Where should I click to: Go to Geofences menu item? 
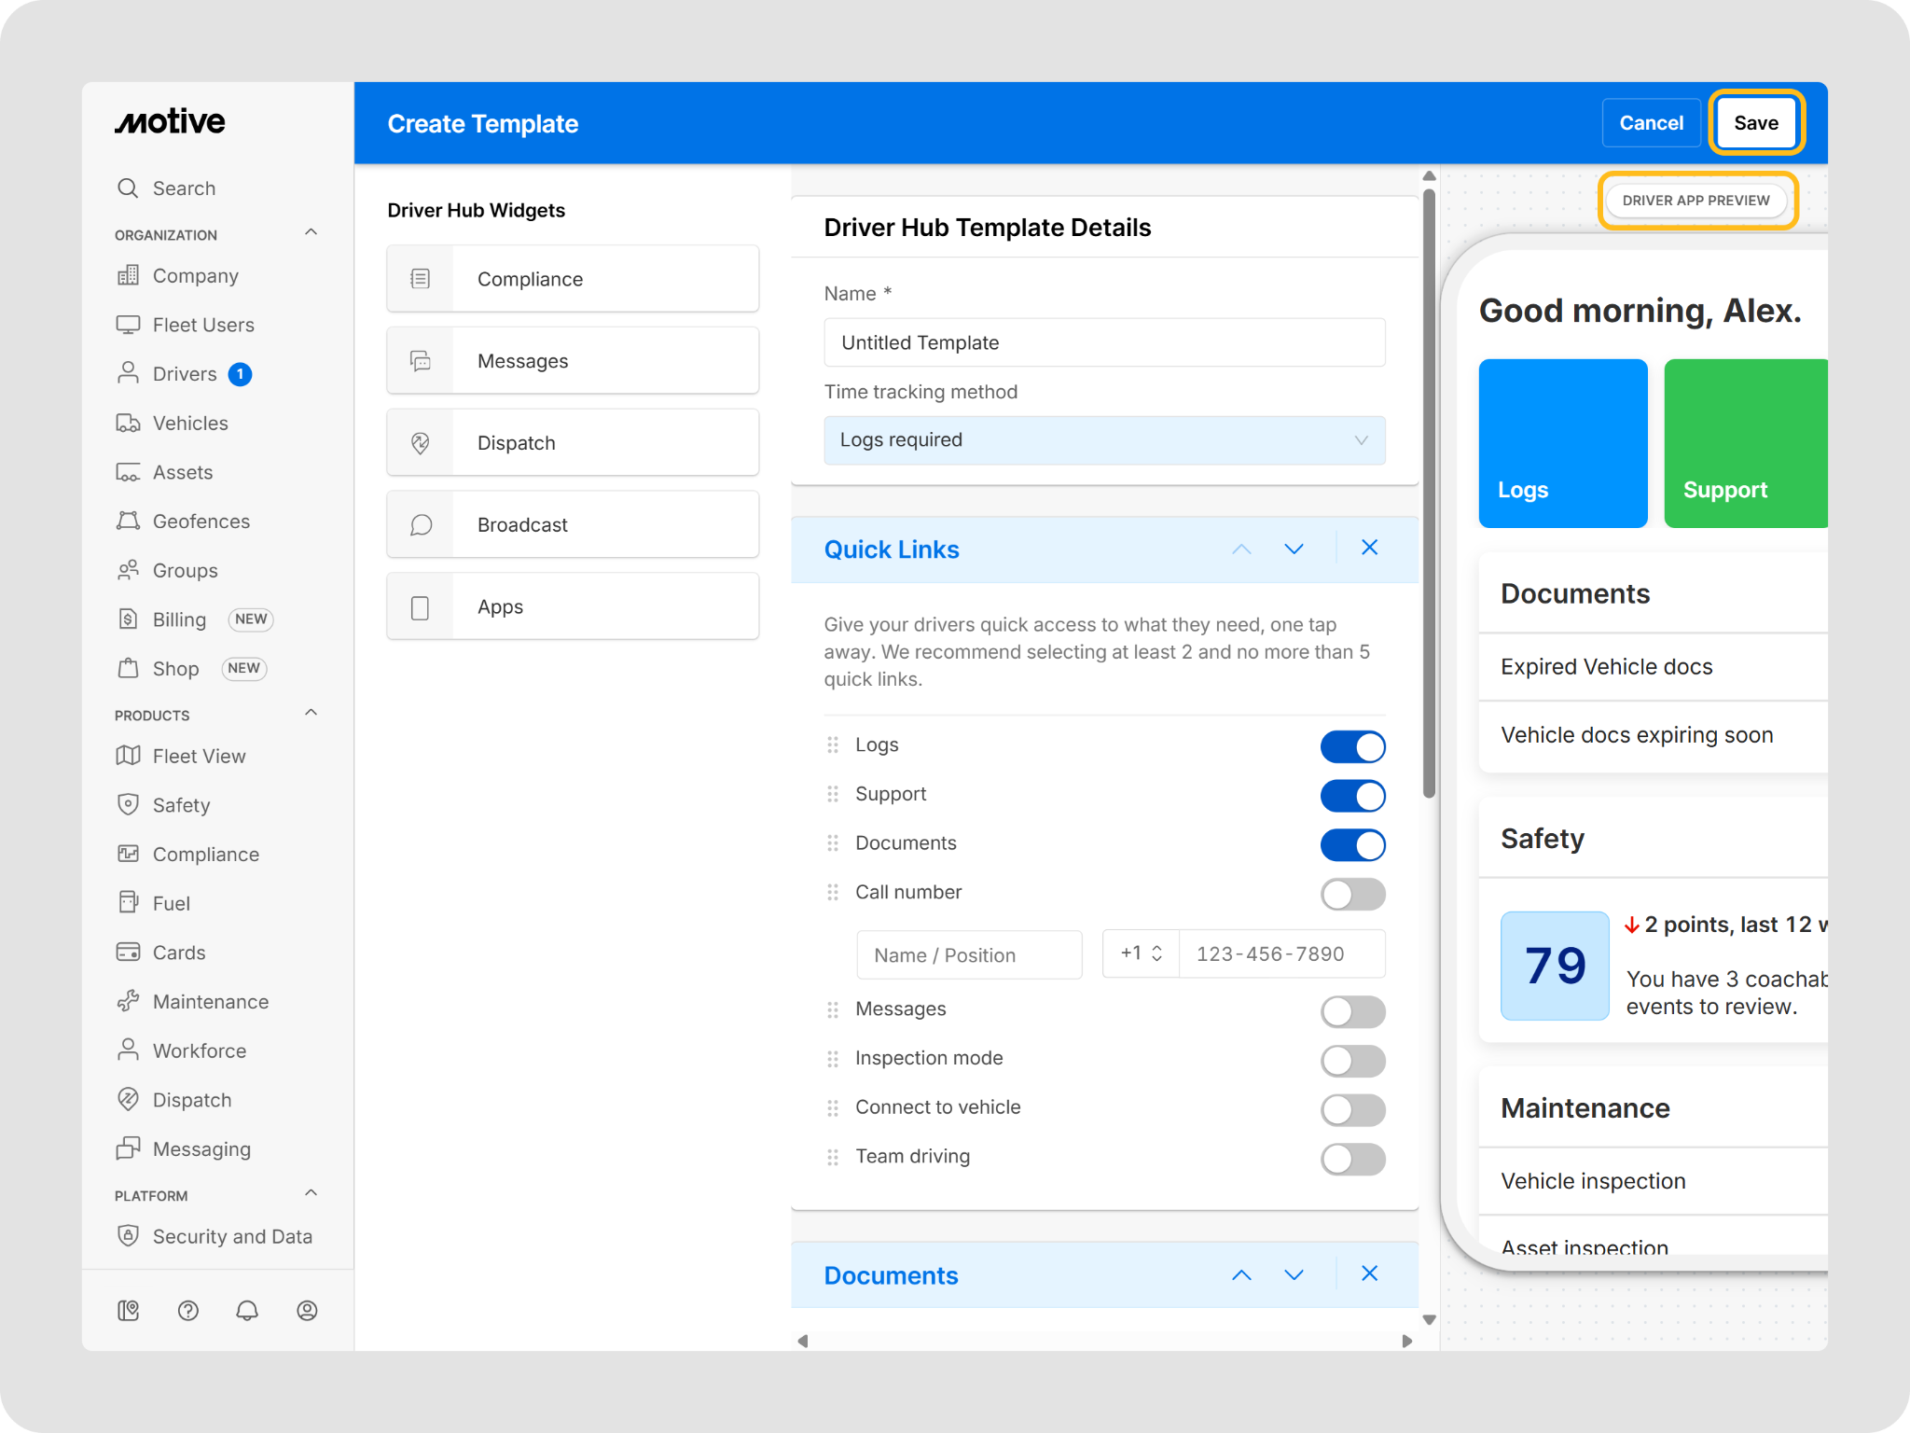201,522
